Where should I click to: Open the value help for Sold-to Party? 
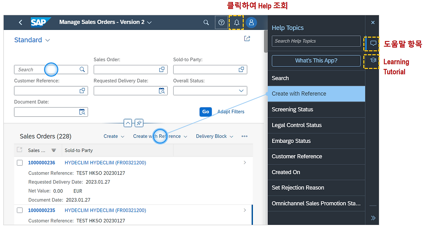pyautogui.click(x=241, y=69)
